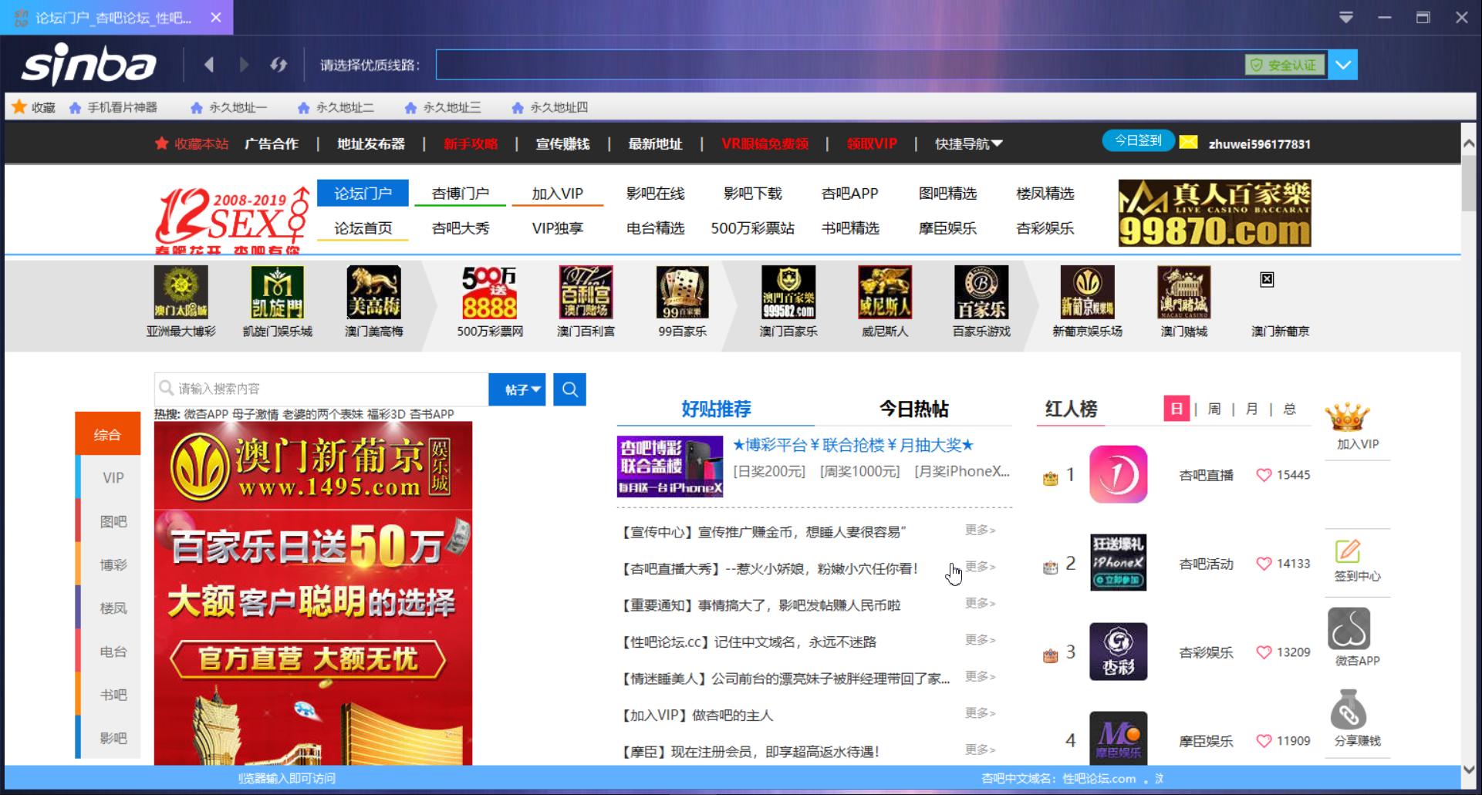Open the window menu triangle in title bar
This screenshot has width=1482, height=795.
click(x=1346, y=17)
